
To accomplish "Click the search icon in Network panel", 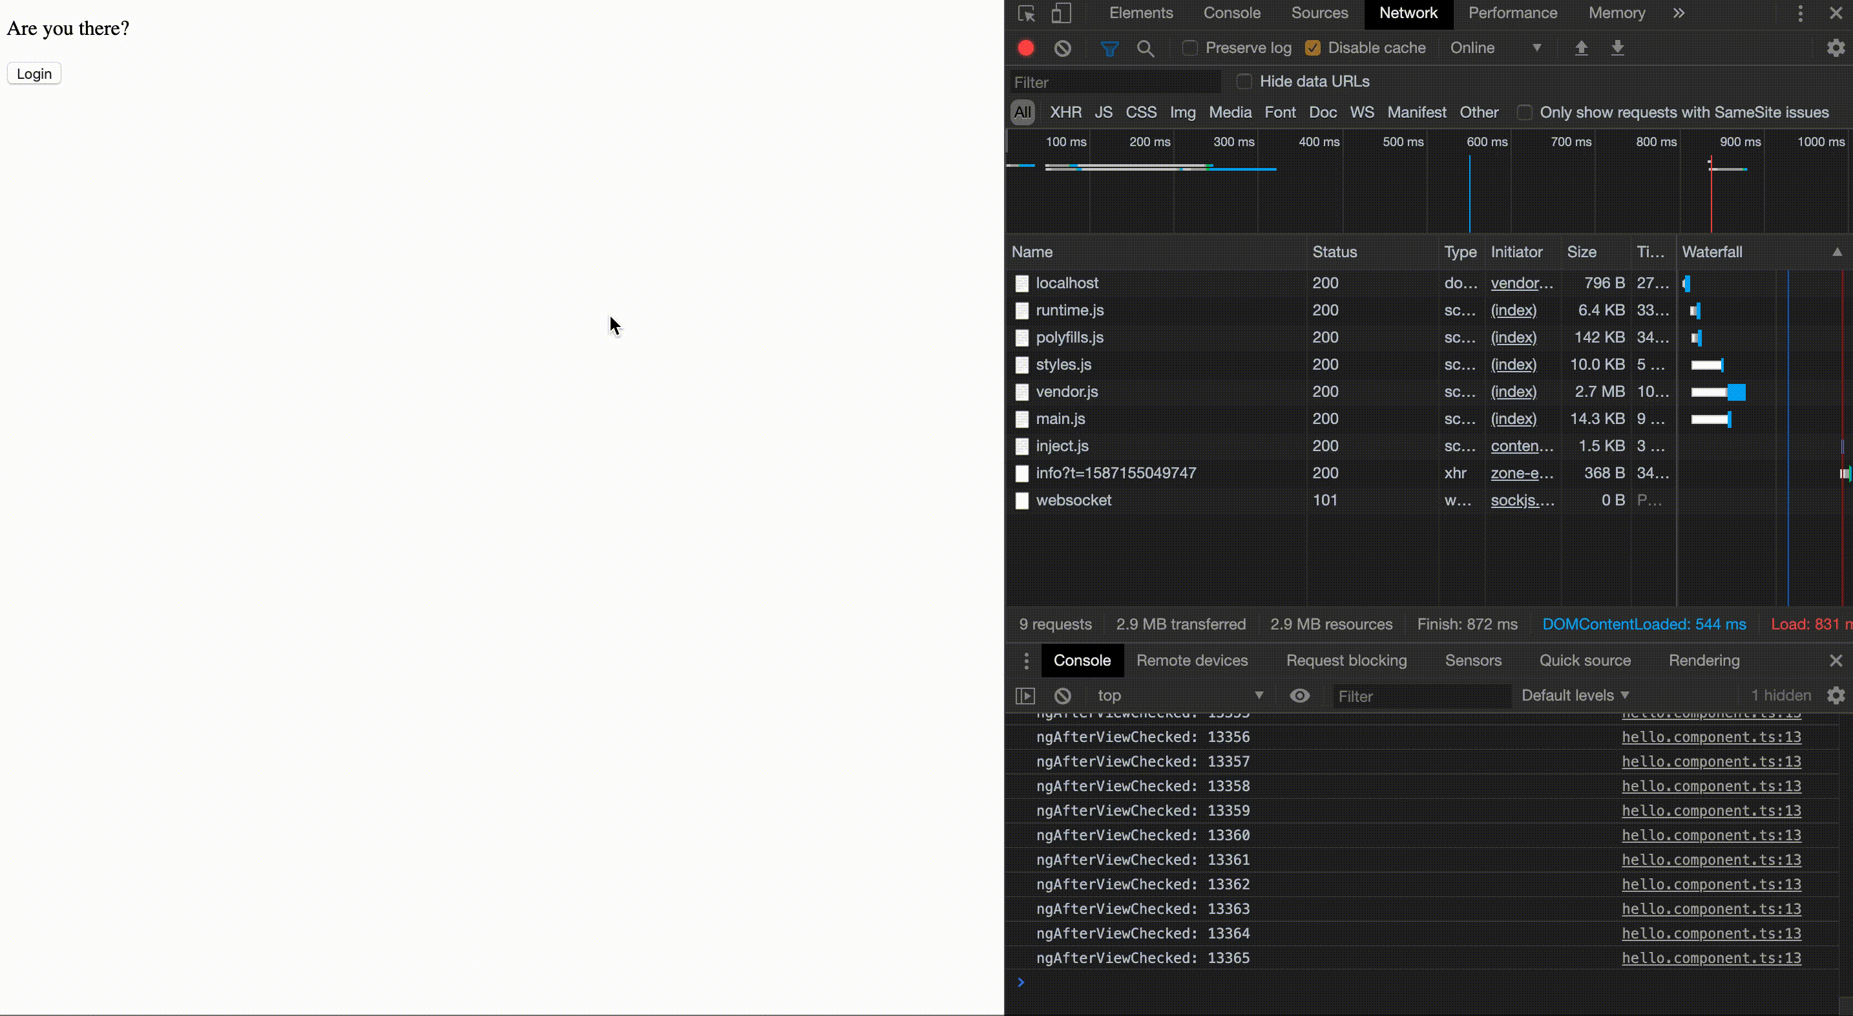I will coord(1147,48).
